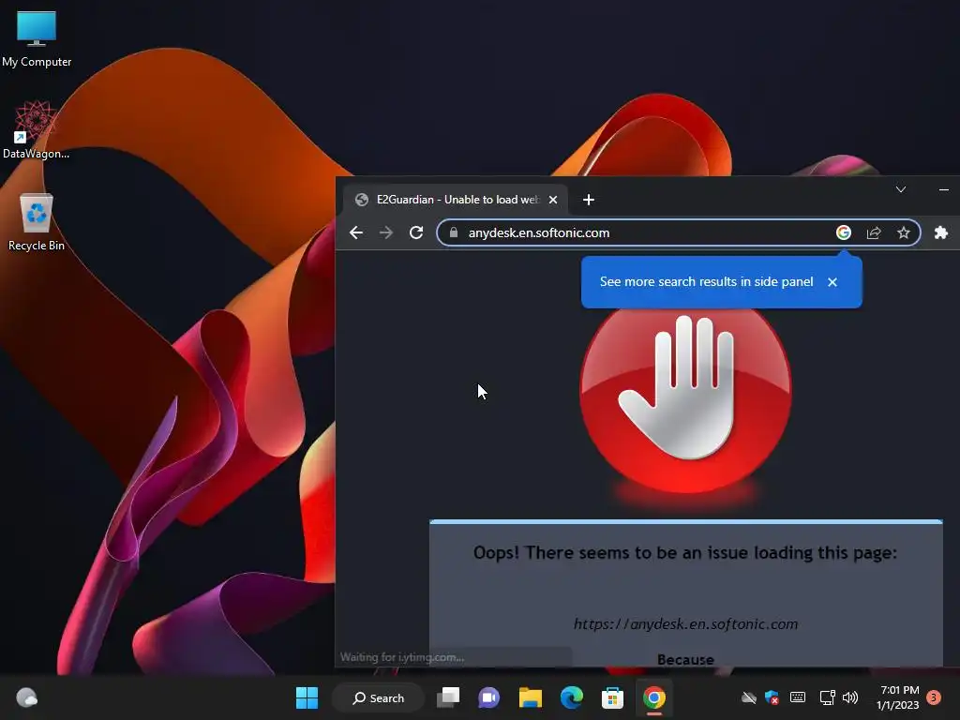Click 'Oops! There seems to be an issue' heading
960x720 pixels.
685,553
